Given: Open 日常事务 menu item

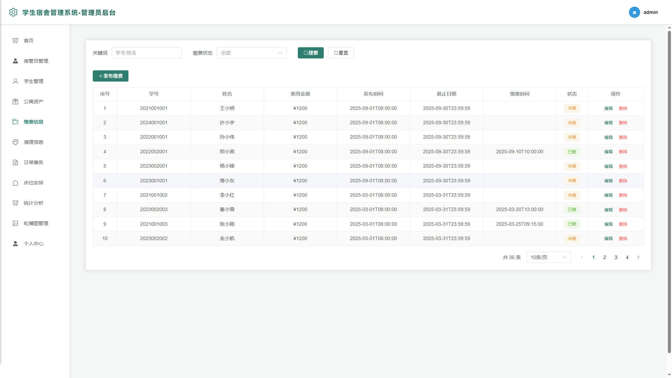Looking at the screenshot, I should (x=35, y=162).
